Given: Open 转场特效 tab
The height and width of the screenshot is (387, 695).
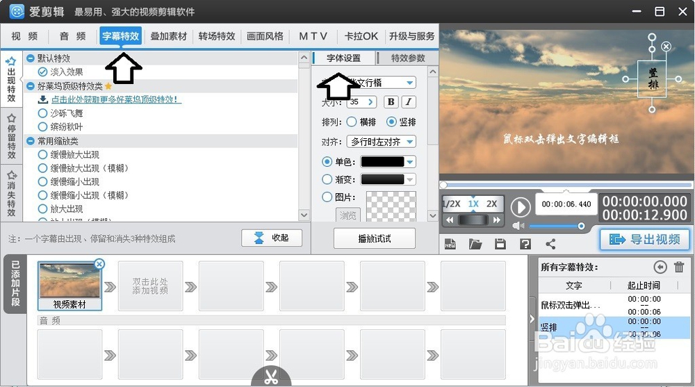Looking at the screenshot, I should 217,36.
